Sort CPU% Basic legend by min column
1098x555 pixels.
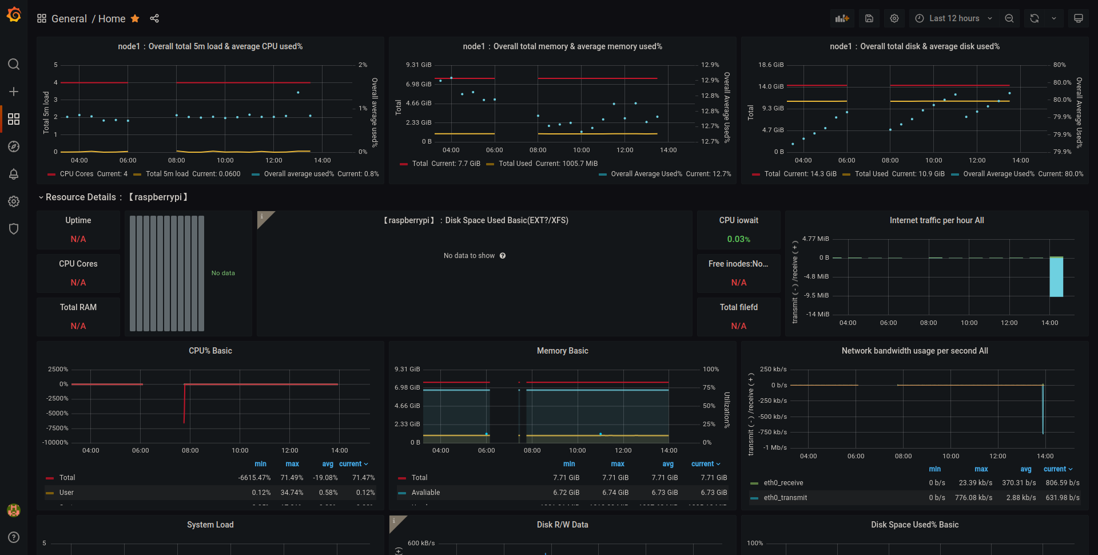[x=260, y=464]
